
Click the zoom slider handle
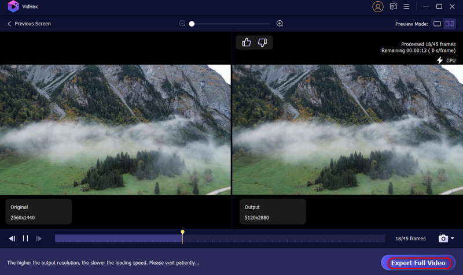tap(192, 24)
